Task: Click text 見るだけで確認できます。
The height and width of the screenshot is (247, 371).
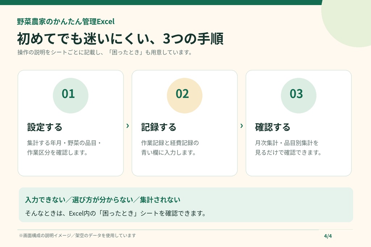Action: pyautogui.click(x=288, y=153)
